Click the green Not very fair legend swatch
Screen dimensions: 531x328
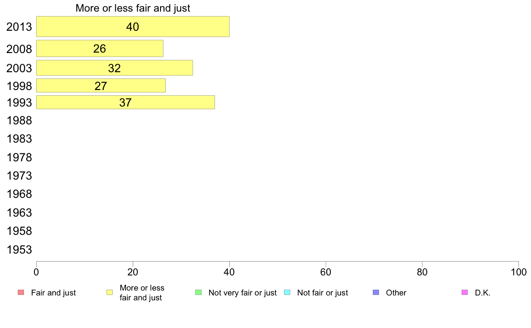click(198, 292)
